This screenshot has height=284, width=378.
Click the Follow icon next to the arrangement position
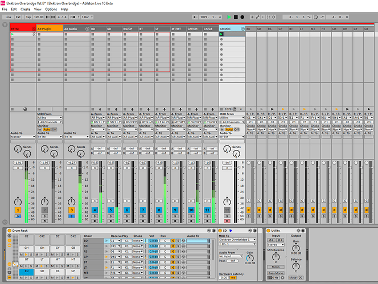pos(195,17)
